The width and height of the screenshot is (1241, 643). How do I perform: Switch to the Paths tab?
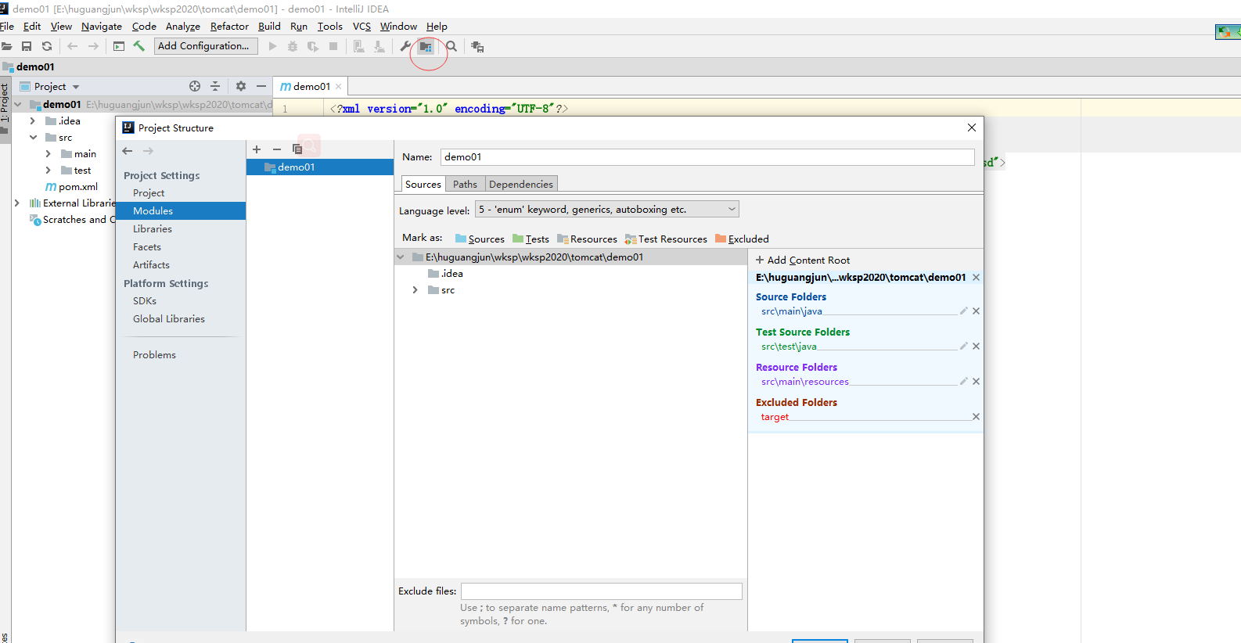(465, 184)
